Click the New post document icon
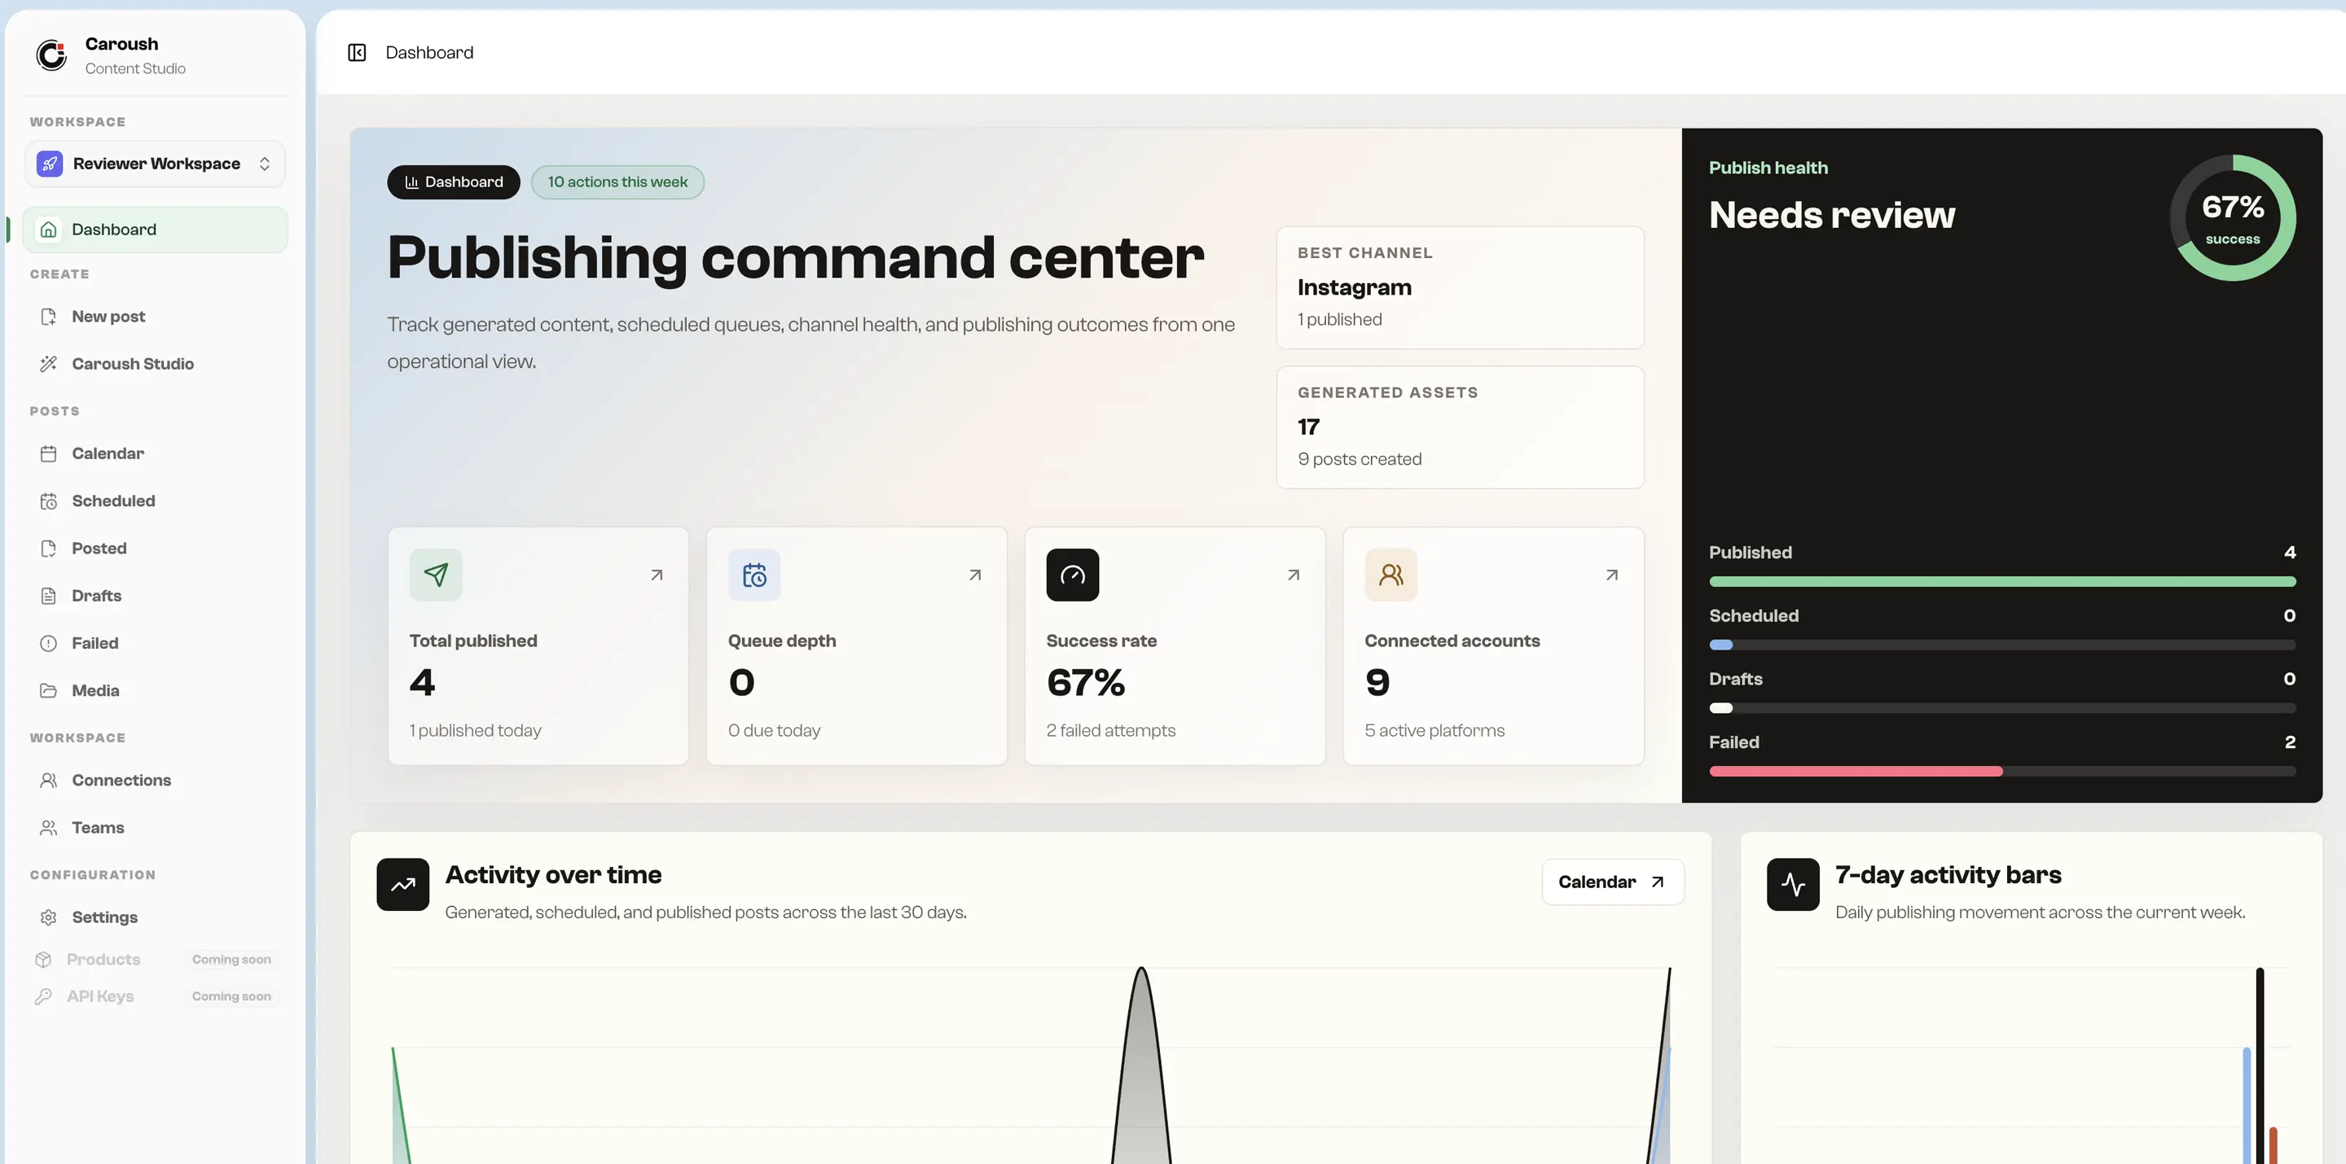The height and width of the screenshot is (1164, 2346). 48,317
